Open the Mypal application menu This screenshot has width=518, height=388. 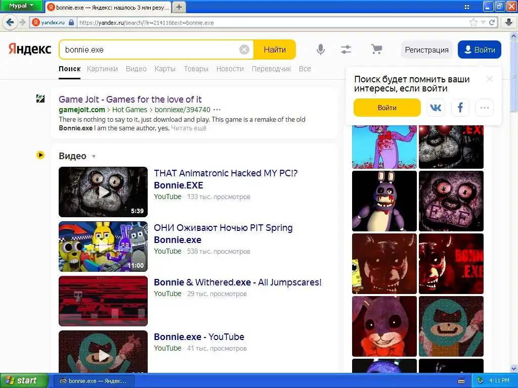[21, 6]
